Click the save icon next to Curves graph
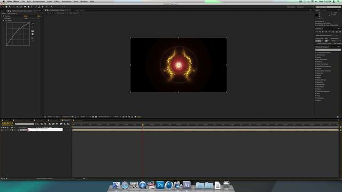The width and height of the screenshot is (342, 192). pos(33,34)
